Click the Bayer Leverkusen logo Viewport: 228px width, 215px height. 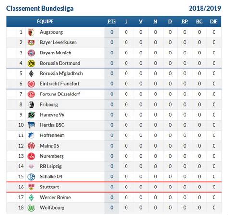(31, 42)
